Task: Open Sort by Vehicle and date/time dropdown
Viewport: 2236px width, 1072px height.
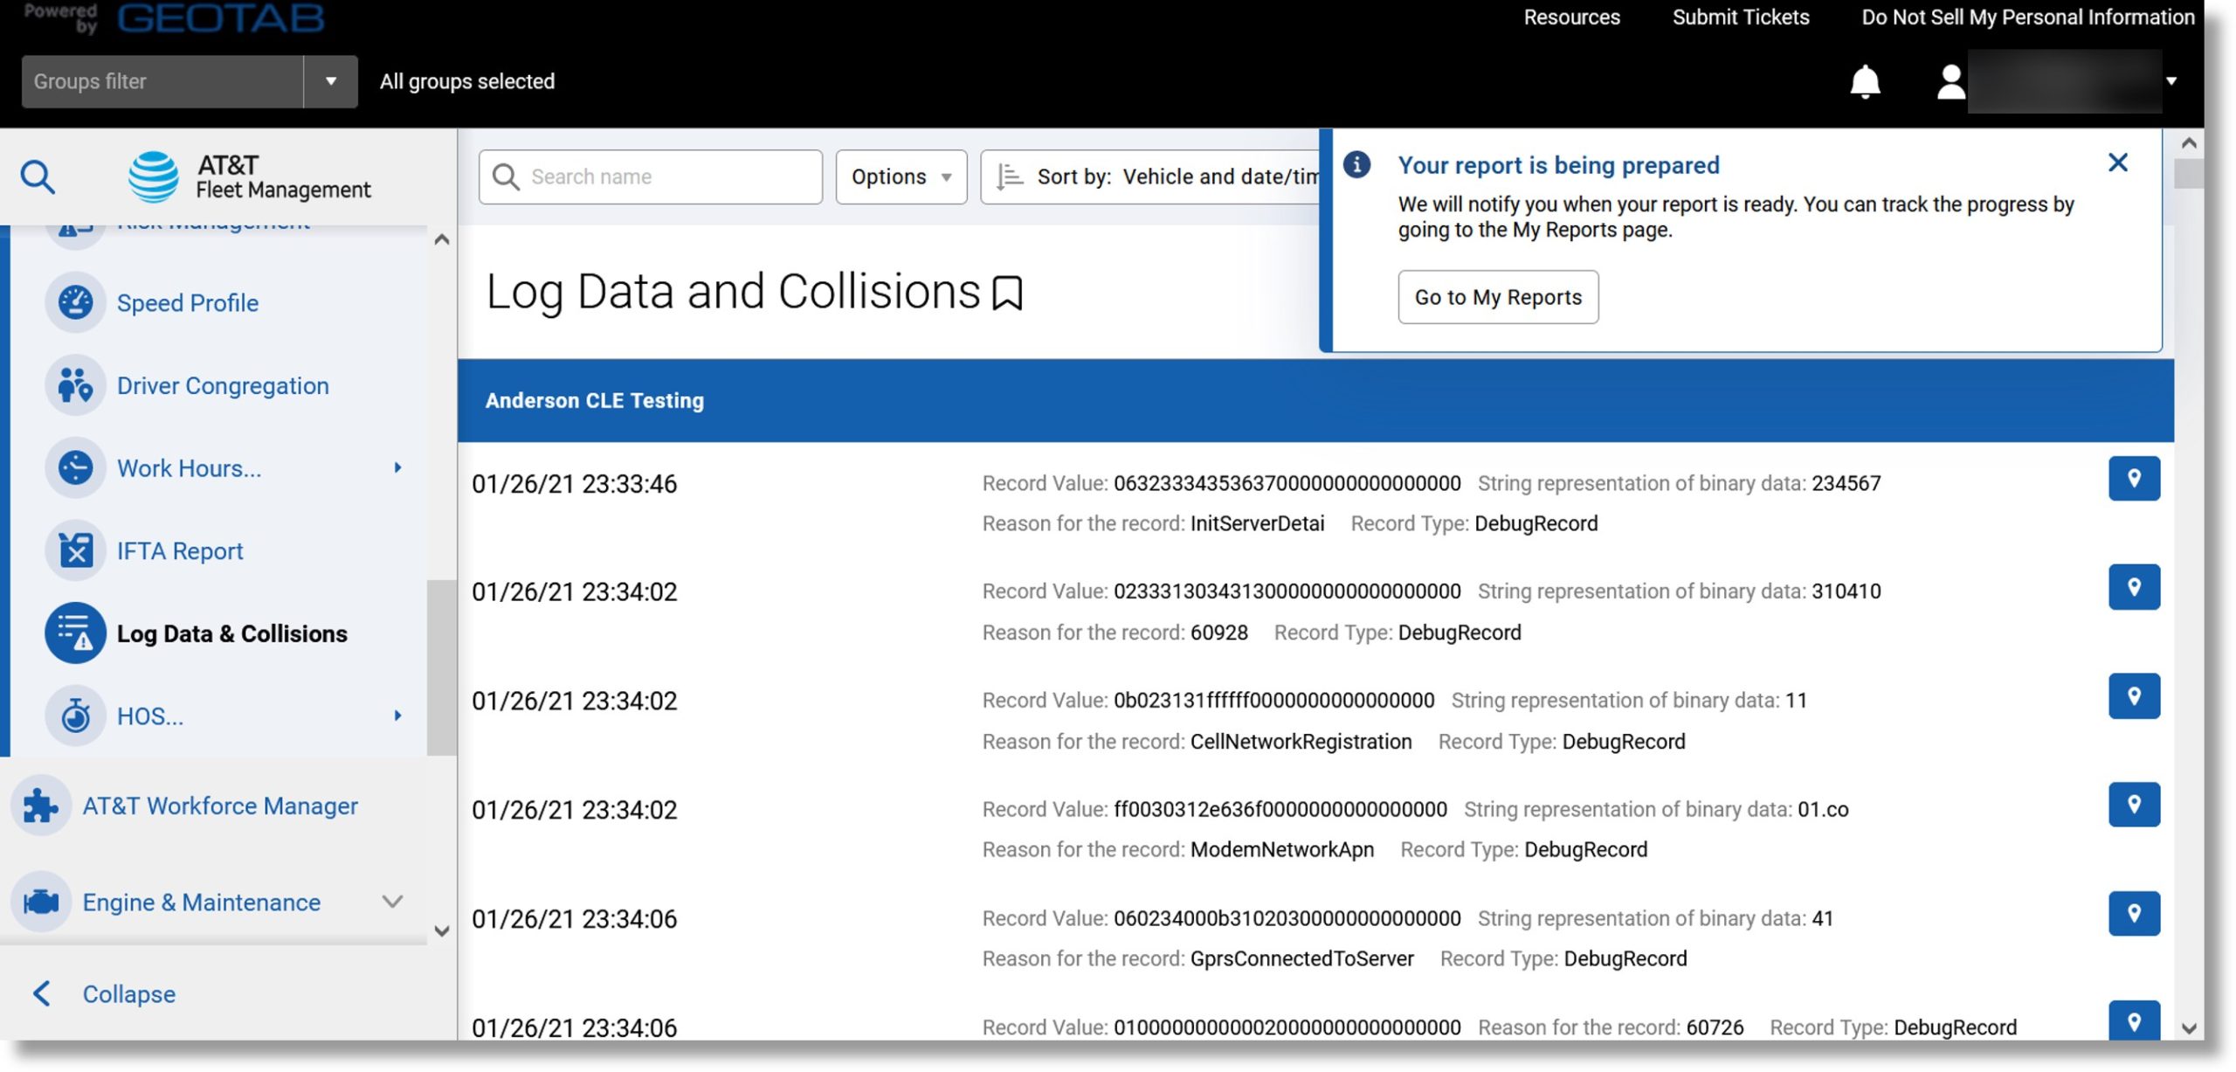Action: coord(1150,176)
